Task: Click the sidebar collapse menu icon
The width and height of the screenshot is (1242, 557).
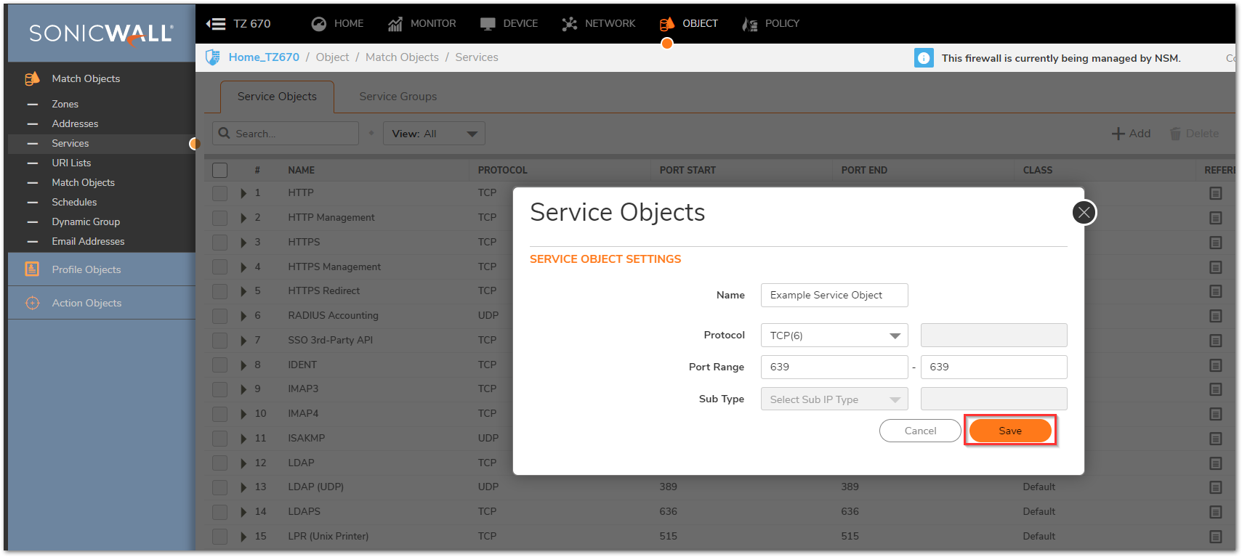Action: point(216,24)
